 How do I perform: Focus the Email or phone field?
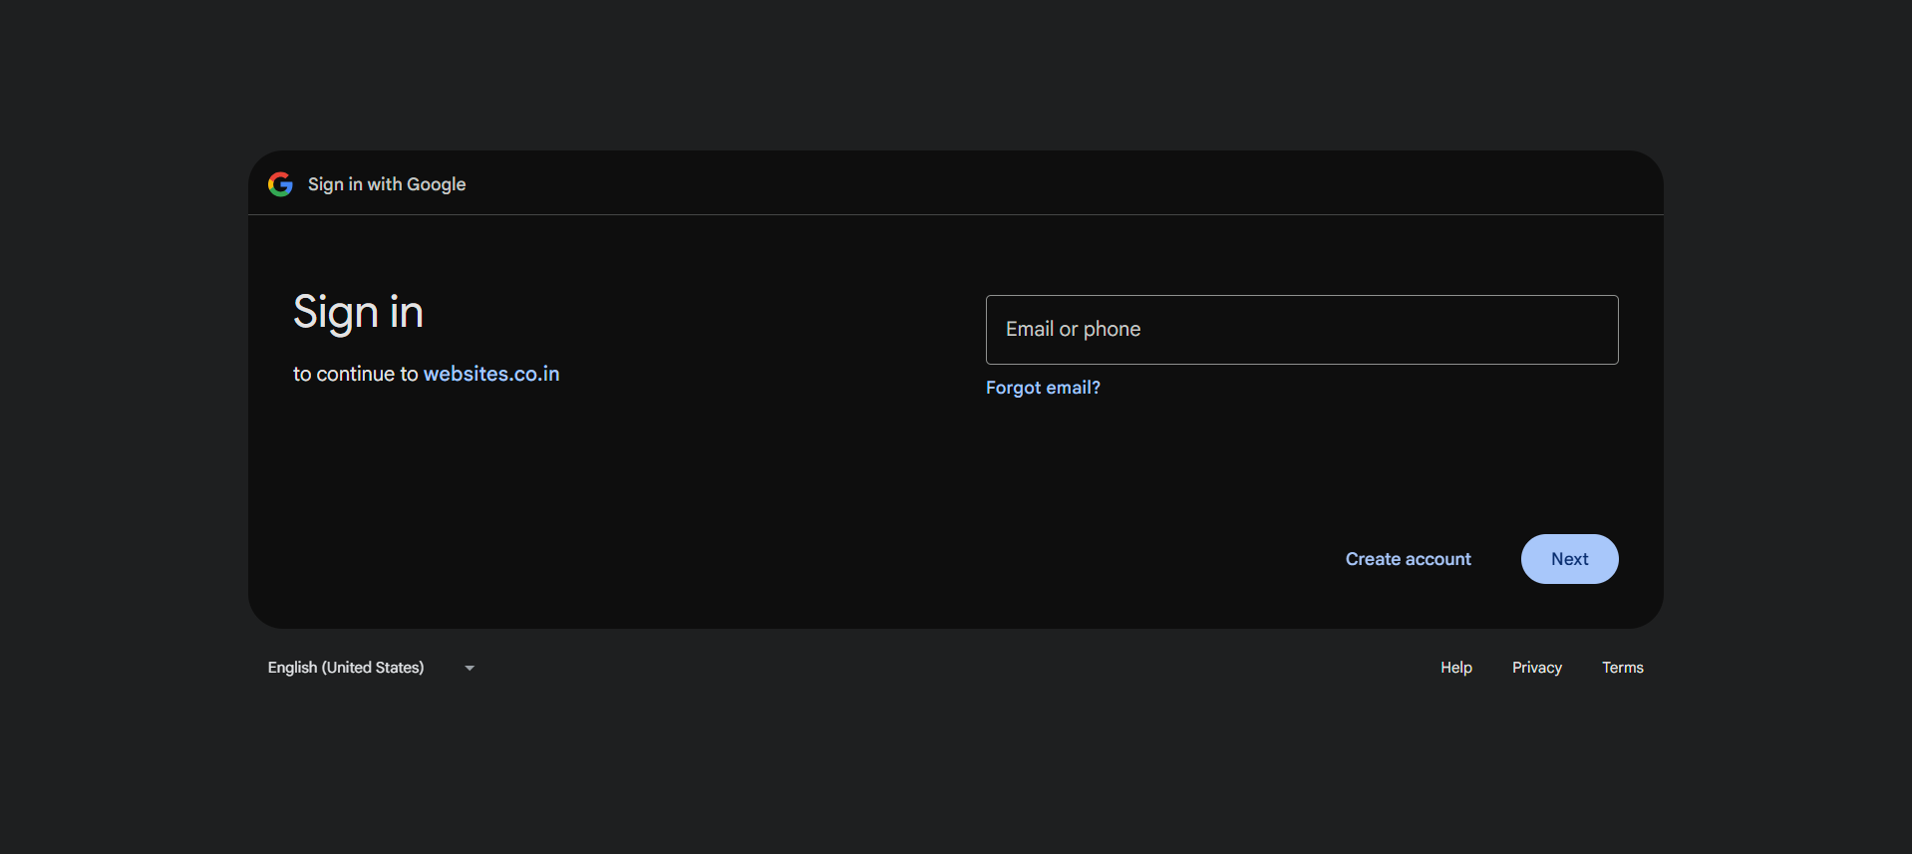1302,330
